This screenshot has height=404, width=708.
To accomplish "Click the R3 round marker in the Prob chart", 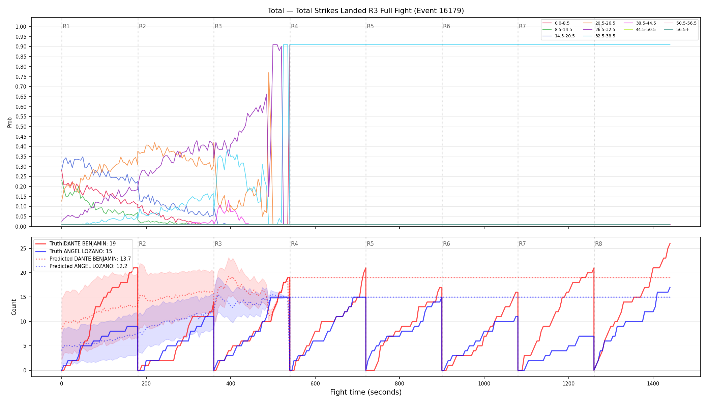I will (x=218, y=26).
